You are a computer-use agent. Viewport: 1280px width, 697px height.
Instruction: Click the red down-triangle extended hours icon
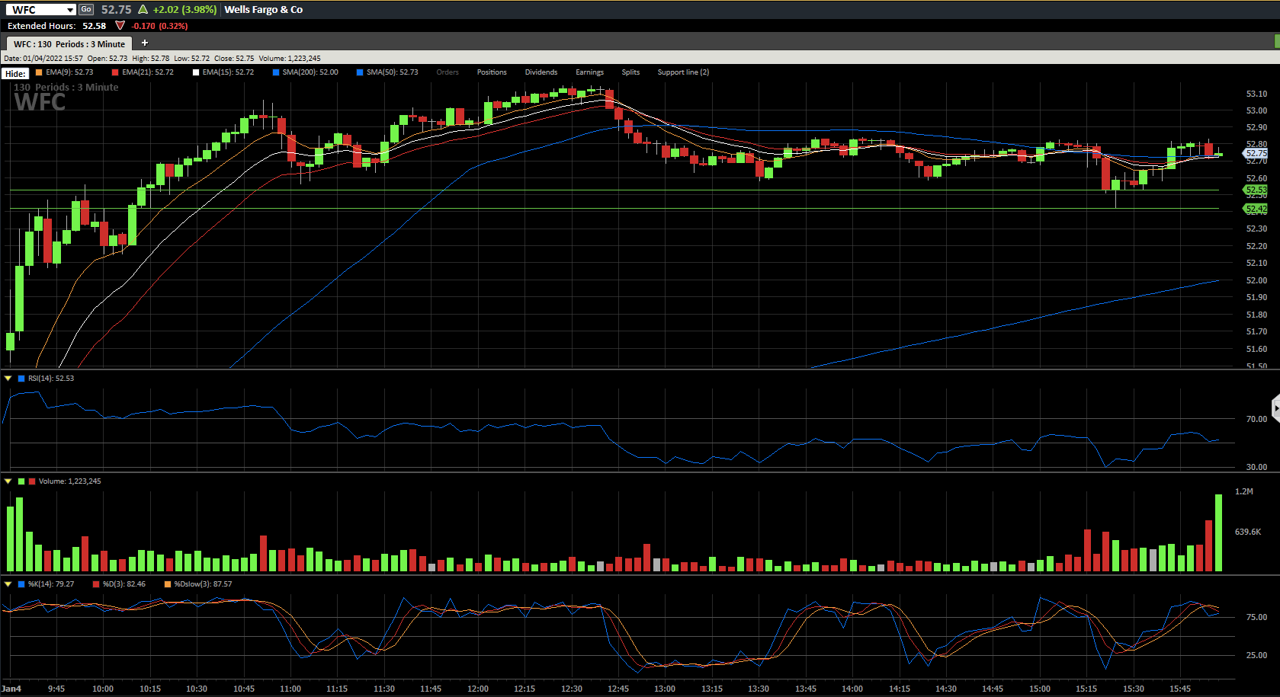(120, 26)
